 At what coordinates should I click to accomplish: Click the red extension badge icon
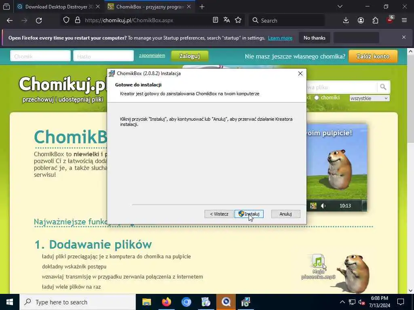390,20
